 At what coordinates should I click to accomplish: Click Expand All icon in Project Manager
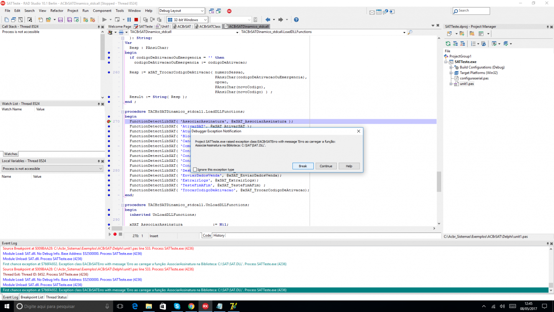coord(455,43)
